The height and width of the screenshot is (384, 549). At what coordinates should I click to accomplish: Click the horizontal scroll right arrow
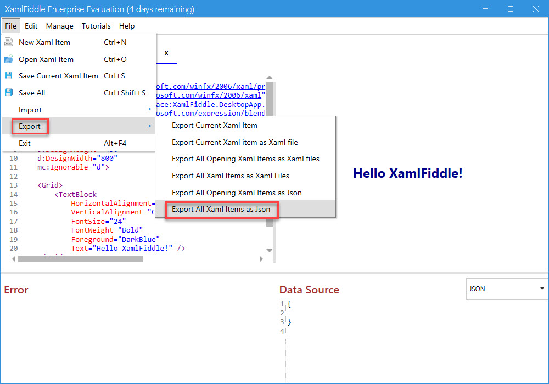click(261, 259)
